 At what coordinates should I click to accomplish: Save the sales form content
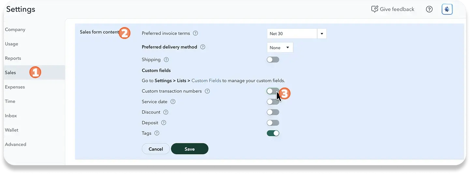(190, 149)
